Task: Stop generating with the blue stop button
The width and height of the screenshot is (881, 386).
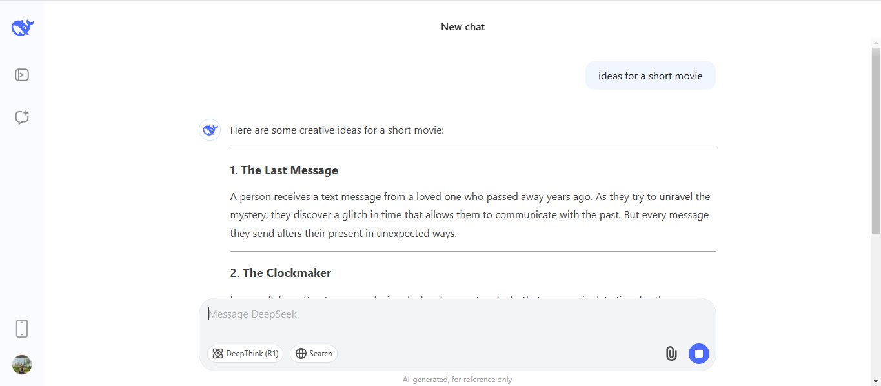Action: (x=699, y=354)
